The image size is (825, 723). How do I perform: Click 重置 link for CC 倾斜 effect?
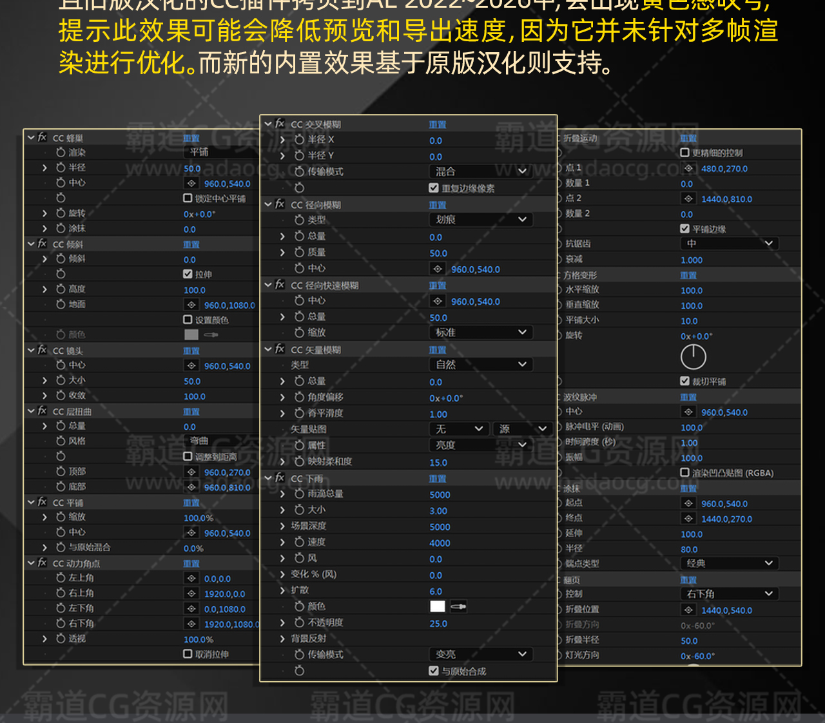tap(191, 245)
